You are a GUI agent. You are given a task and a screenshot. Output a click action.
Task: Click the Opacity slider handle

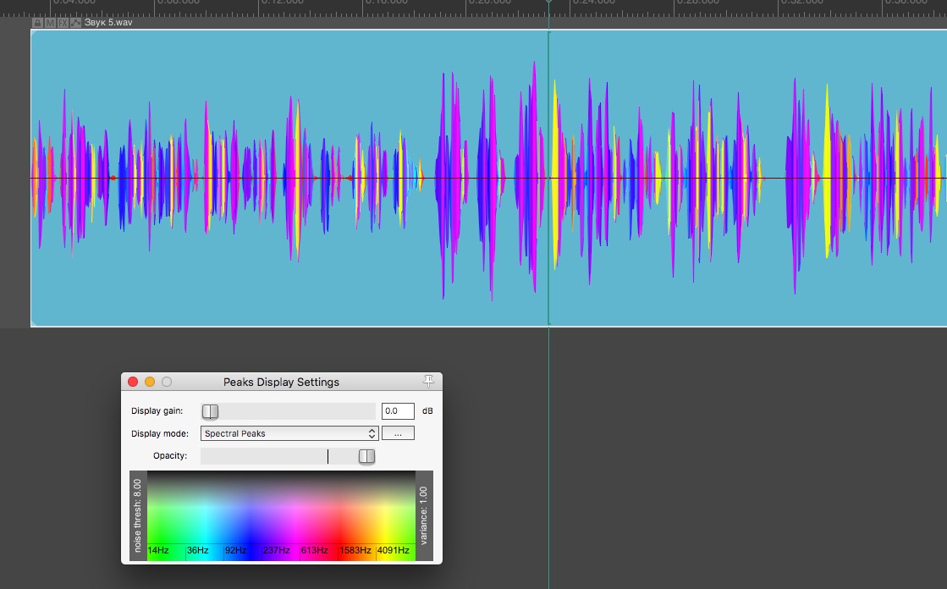366,456
